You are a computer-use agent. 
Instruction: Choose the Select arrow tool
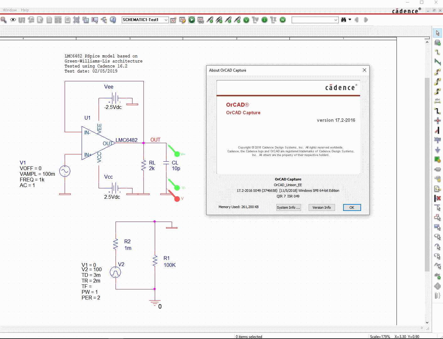(x=438, y=33)
